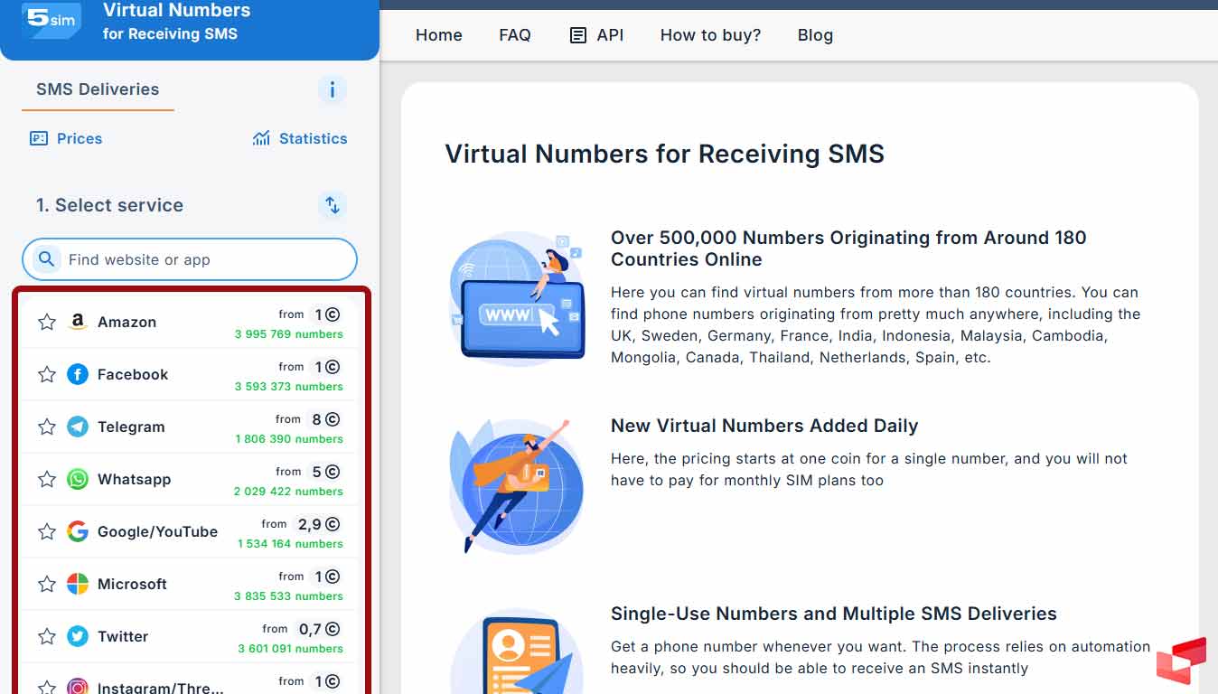Click the sort services arrows icon

332,205
